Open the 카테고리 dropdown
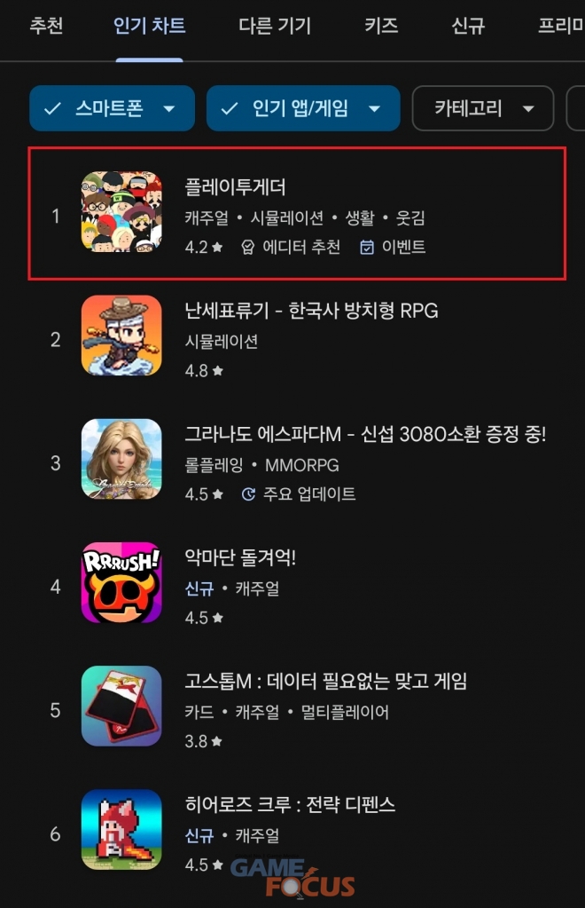The height and width of the screenshot is (908, 585). (x=483, y=108)
